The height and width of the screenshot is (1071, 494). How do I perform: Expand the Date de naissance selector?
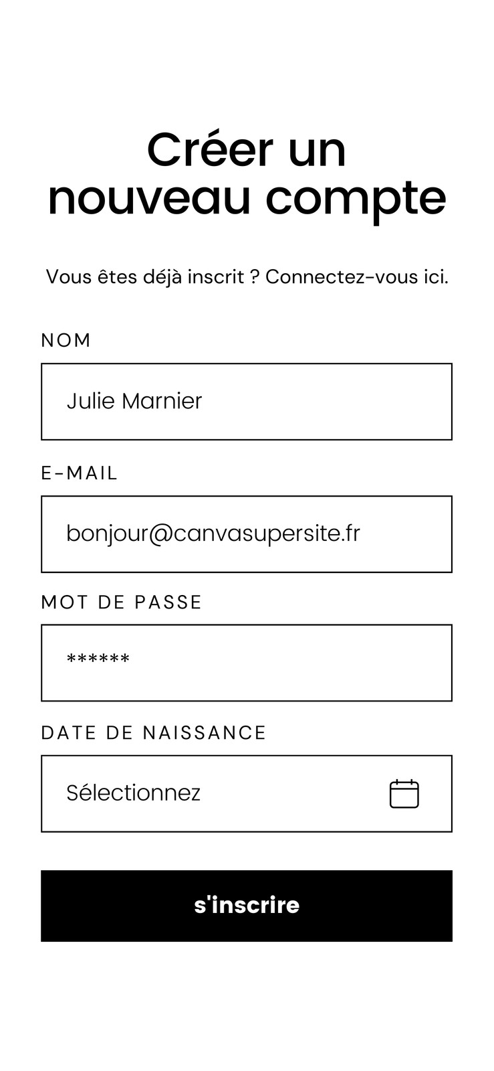247,794
